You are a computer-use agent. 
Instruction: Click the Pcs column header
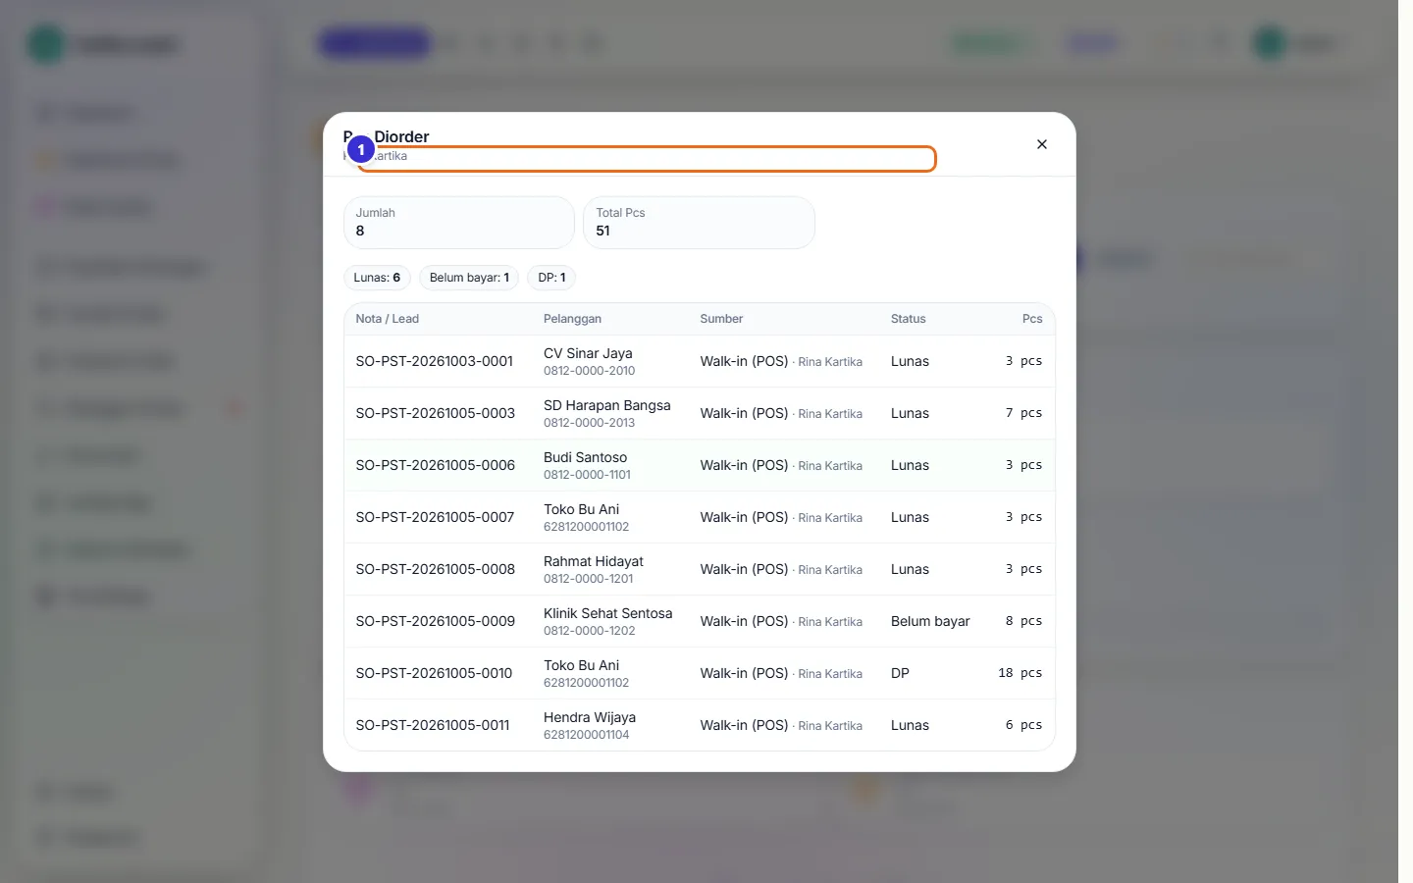pyautogui.click(x=1032, y=319)
